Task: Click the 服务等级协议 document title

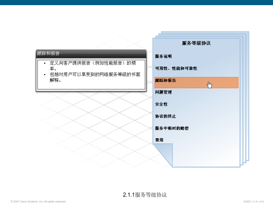Action: (196, 43)
